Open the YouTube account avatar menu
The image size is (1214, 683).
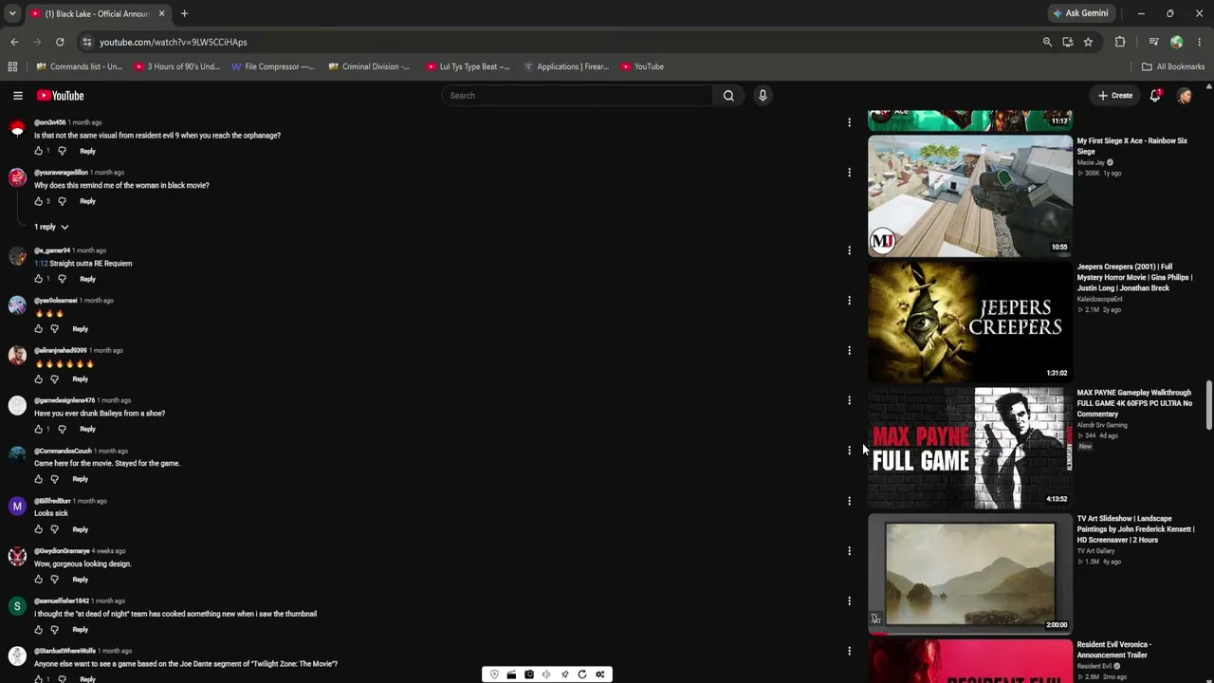point(1185,96)
